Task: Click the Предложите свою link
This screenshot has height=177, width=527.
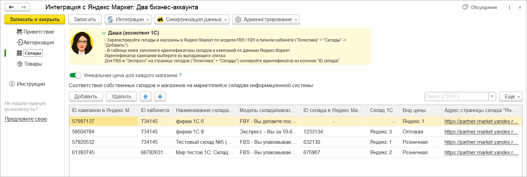Action: point(26,119)
